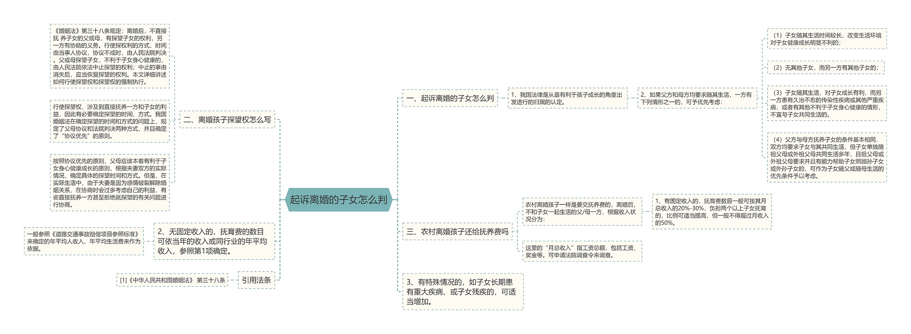Viewport: 911px width, 334px height.
Task: Select the 引用法条 node
Action: 257,280
